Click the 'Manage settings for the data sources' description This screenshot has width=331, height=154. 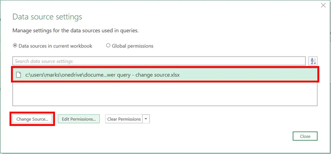coord(76,31)
